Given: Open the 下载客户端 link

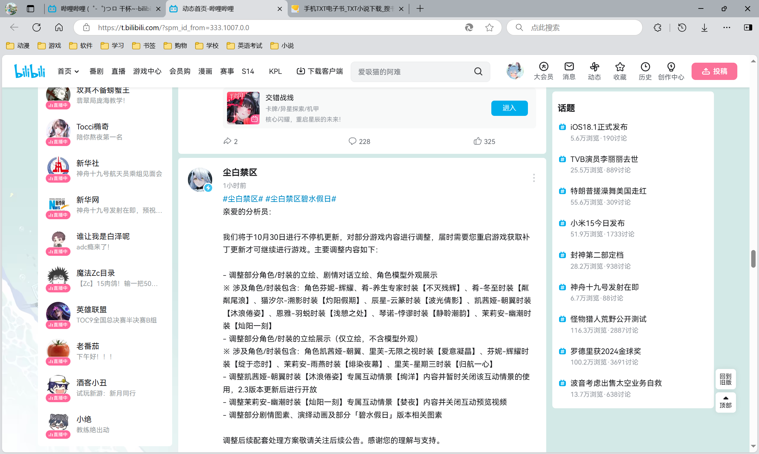Looking at the screenshot, I should point(320,71).
